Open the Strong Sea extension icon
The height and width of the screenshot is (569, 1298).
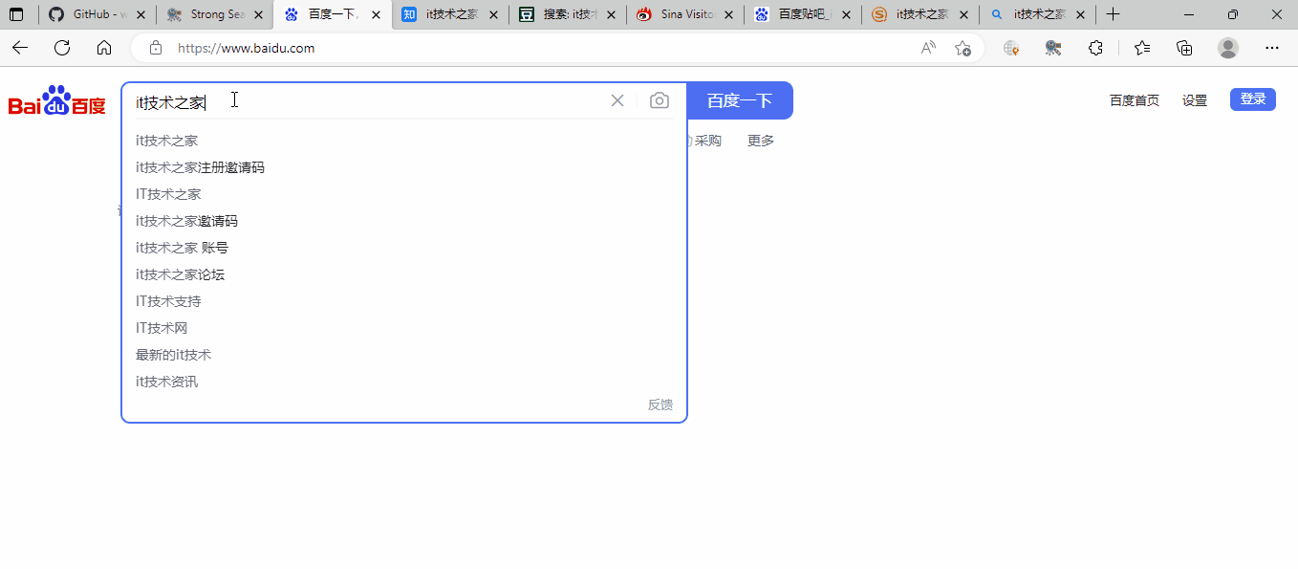click(1053, 48)
